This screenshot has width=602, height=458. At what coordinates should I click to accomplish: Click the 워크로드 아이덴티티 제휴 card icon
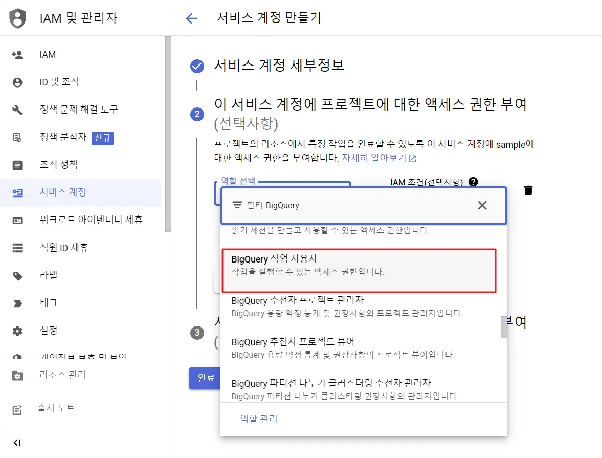point(17,221)
